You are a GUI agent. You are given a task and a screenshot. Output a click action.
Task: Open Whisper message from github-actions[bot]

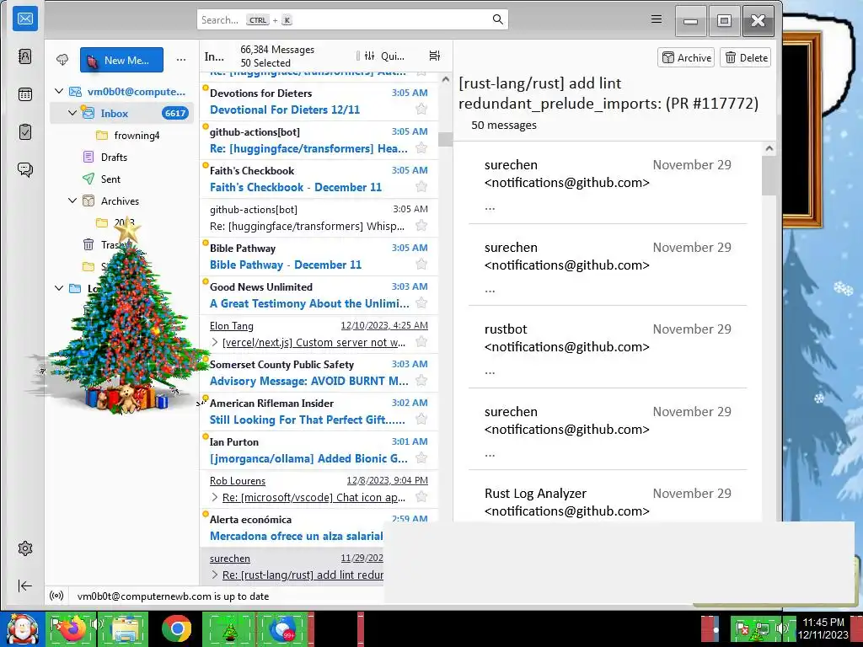[319, 218]
